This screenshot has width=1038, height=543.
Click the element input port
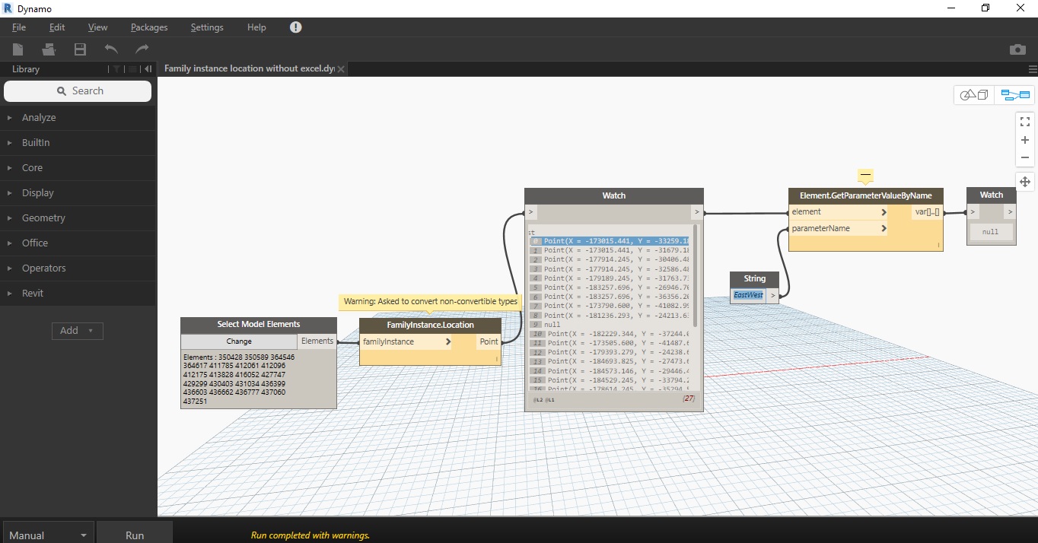(x=839, y=212)
